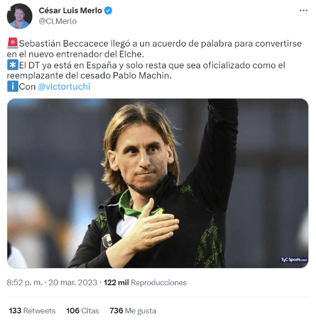316x321 pixels.
Task: Click the tweet text about Elche coach
Action: [154, 49]
